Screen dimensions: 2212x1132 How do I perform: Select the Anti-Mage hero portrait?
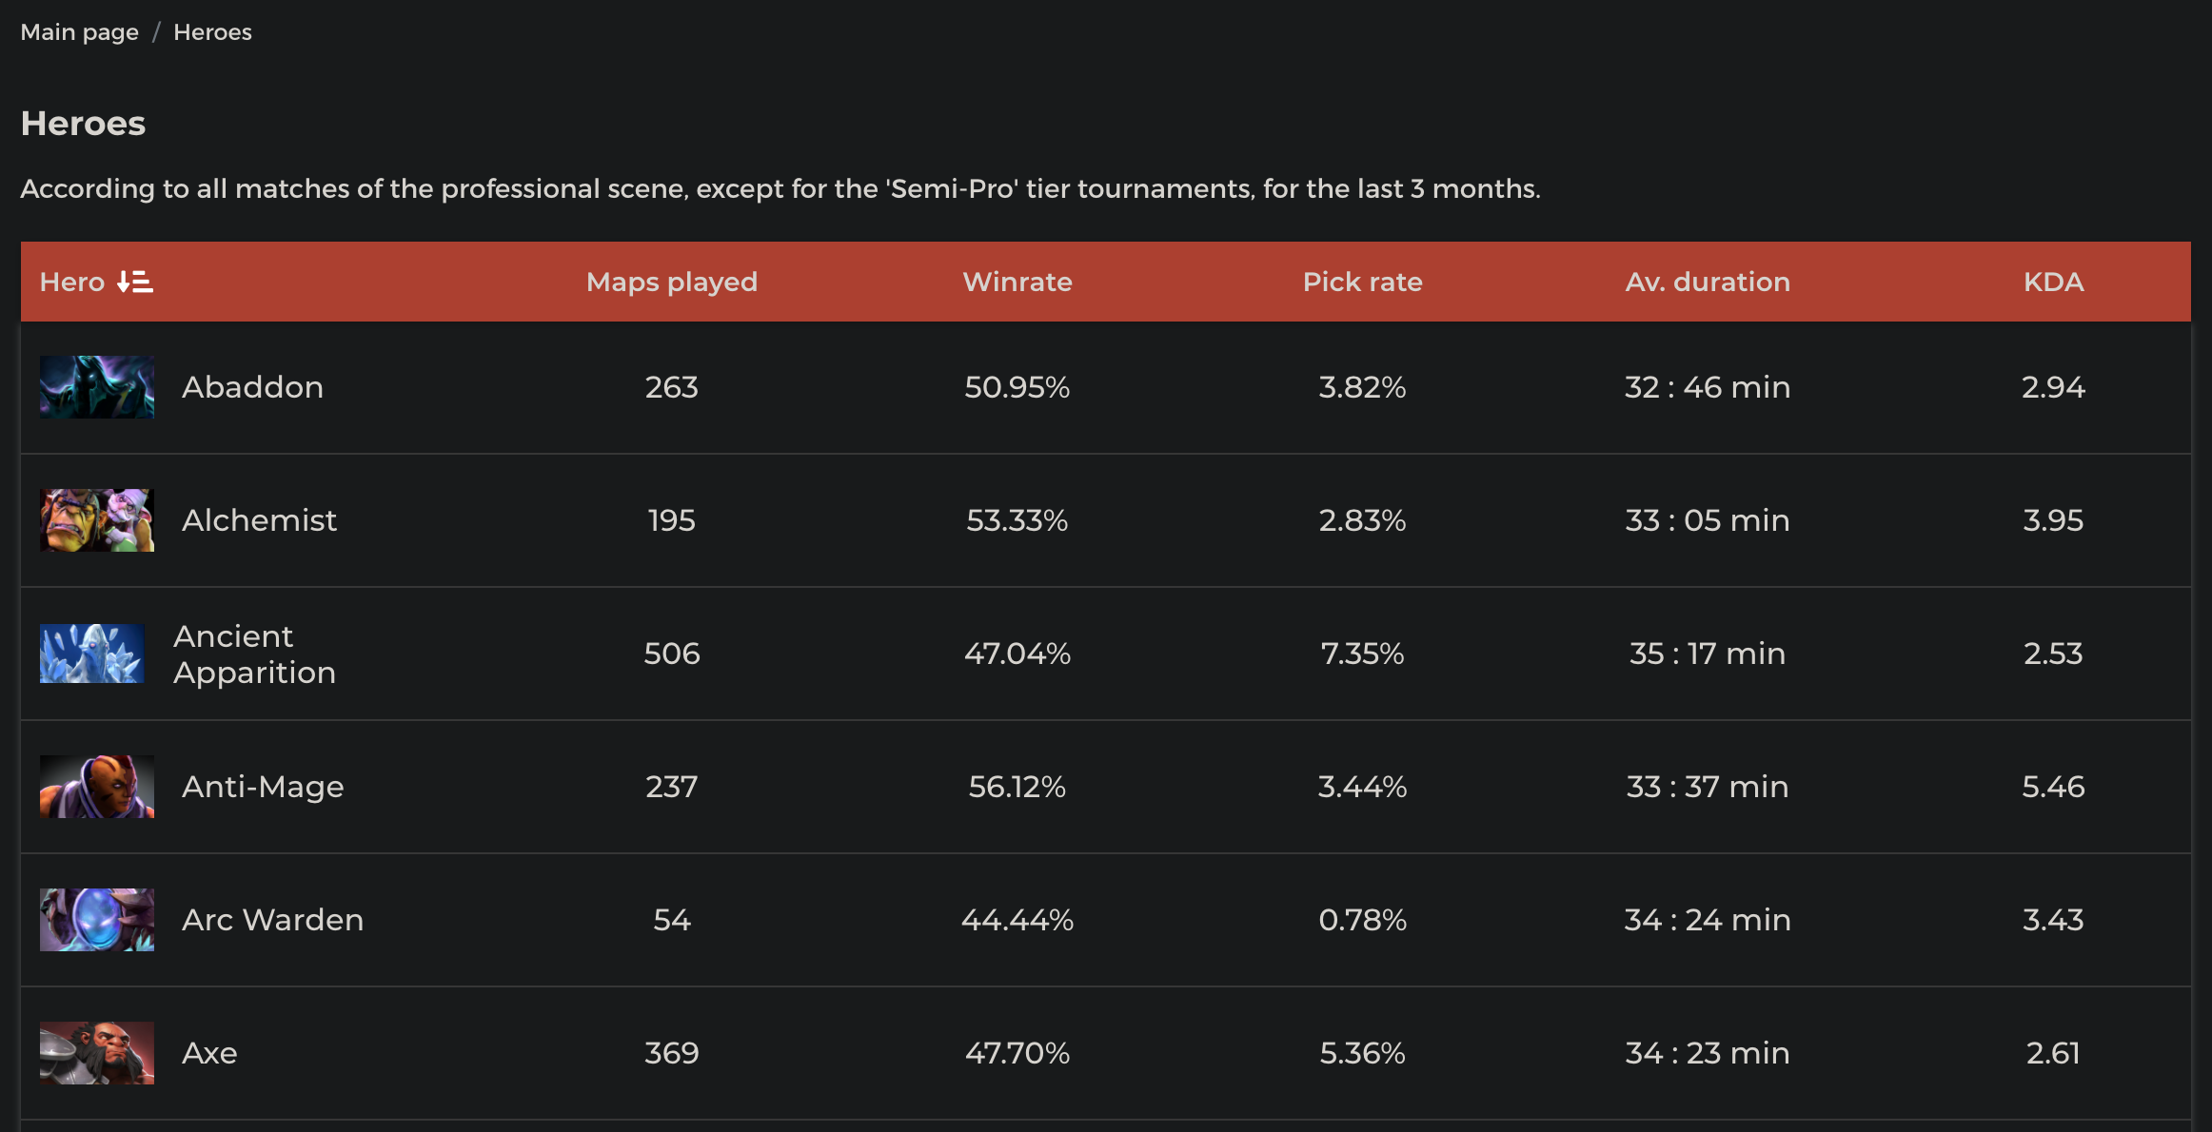click(97, 787)
